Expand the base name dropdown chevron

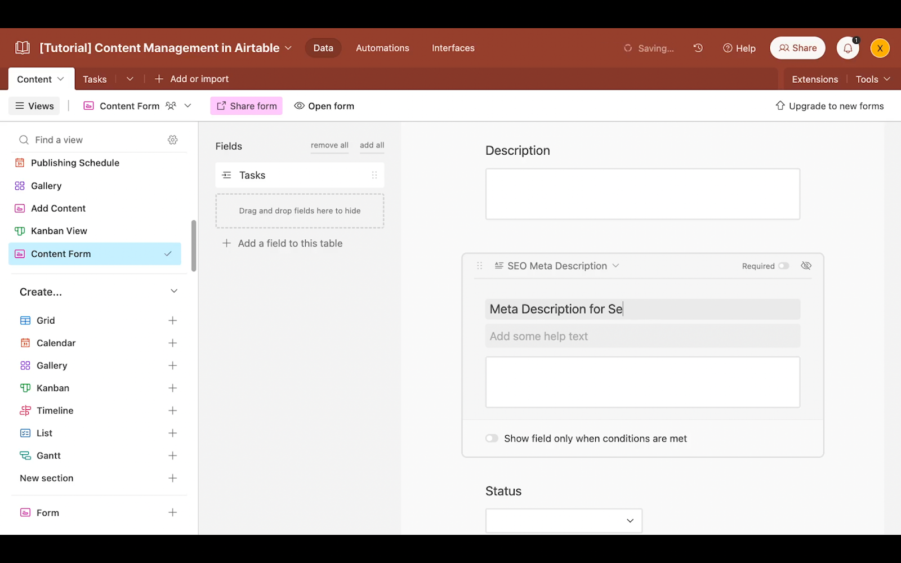click(288, 48)
